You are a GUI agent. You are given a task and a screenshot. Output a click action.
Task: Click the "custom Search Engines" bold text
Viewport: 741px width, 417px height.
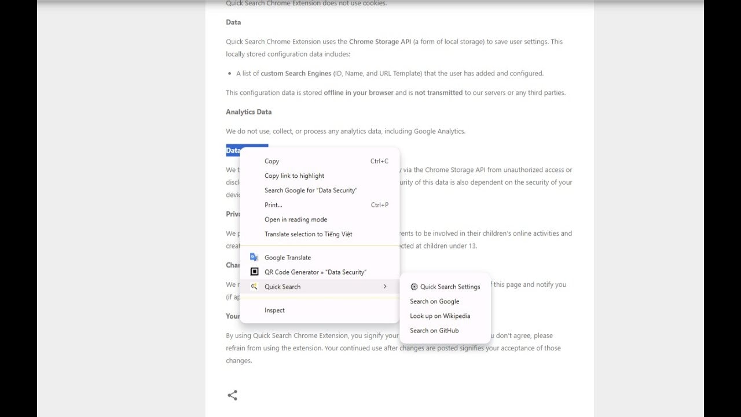pyautogui.click(x=296, y=74)
